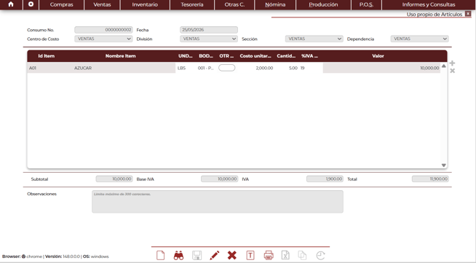
Task: Add a row with the plus icon
Action: tap(452, 63)
